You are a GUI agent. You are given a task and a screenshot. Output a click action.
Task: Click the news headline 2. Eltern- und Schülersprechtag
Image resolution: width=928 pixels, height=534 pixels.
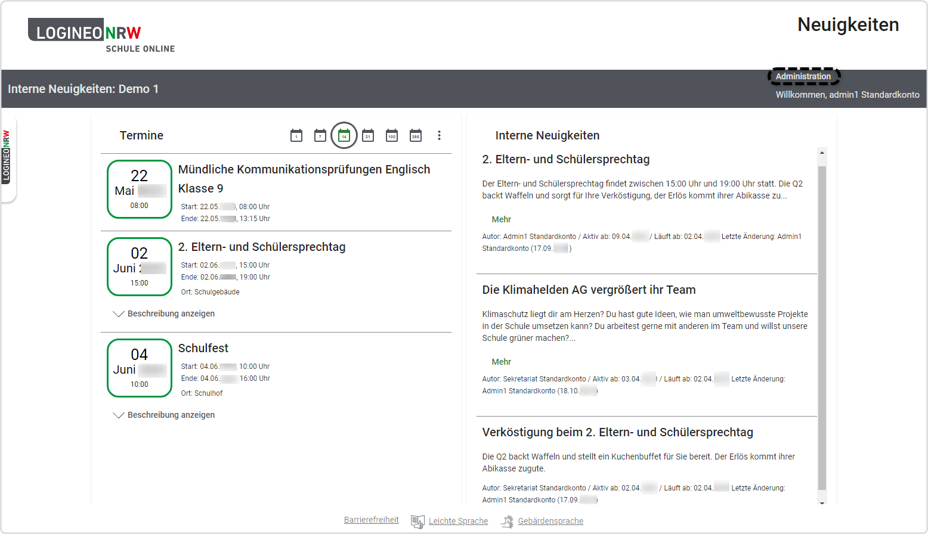click(x=565, y=159)
